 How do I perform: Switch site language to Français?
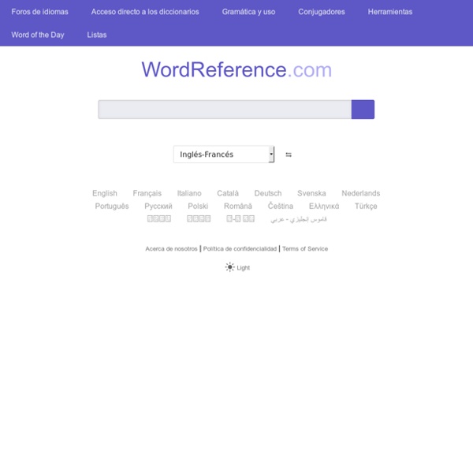click(x=147, y=193)
